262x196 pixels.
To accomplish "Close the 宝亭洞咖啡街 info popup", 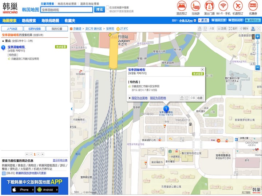I will tap(202, 69).
